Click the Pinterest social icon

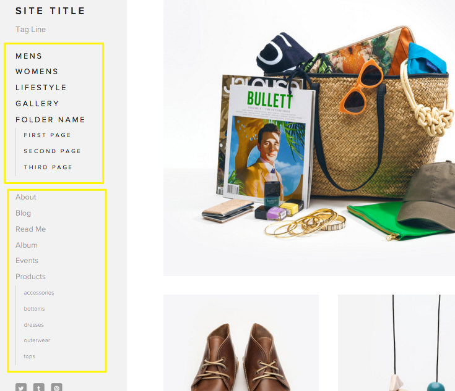coord(56,387)
